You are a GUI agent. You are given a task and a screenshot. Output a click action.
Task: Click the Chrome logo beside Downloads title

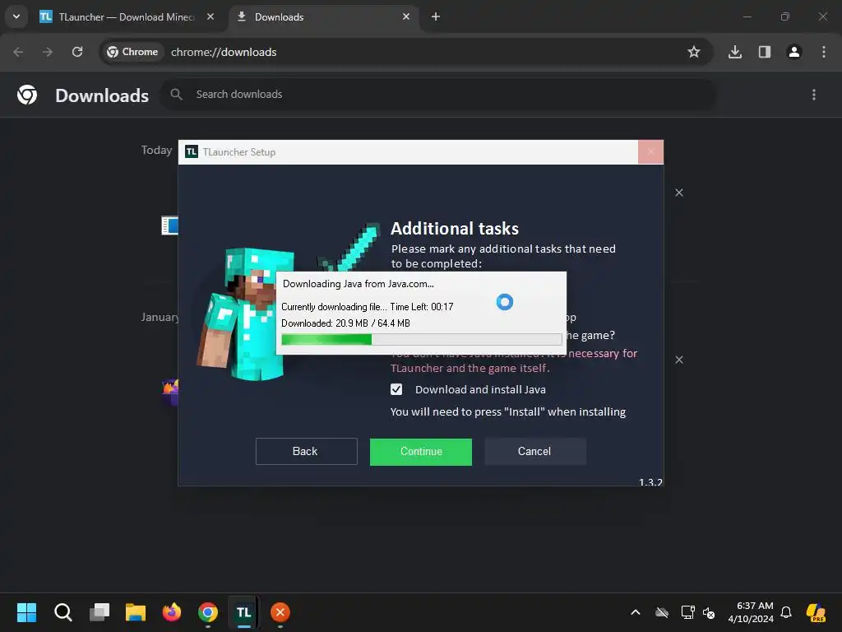(x=27, y=95)
